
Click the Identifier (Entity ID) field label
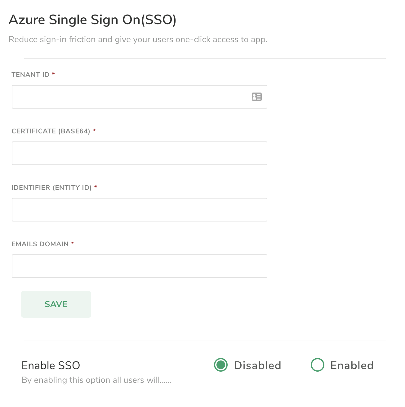[x=51, y=188]
